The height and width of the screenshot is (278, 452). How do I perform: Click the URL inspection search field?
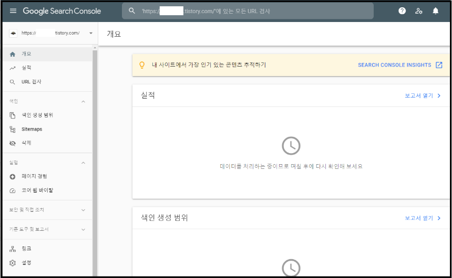pos(248,11)
